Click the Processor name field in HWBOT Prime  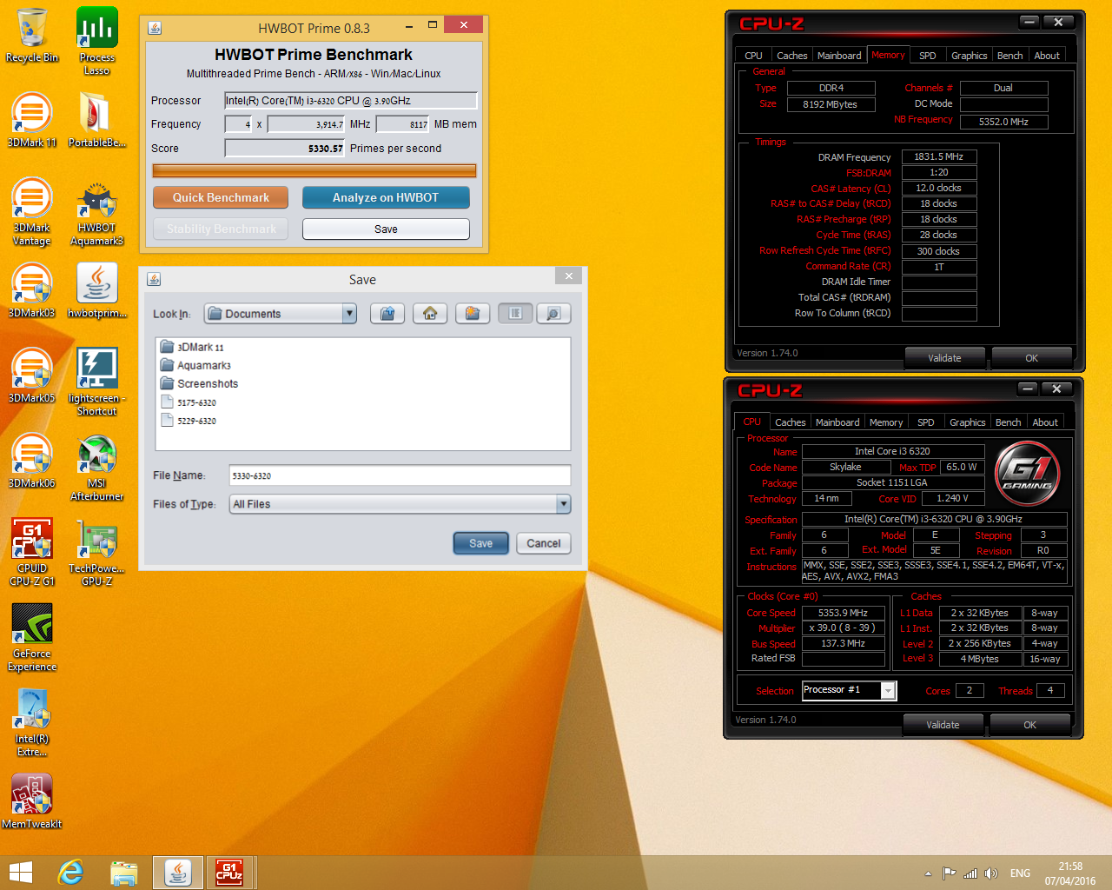[x=351, y=101]
